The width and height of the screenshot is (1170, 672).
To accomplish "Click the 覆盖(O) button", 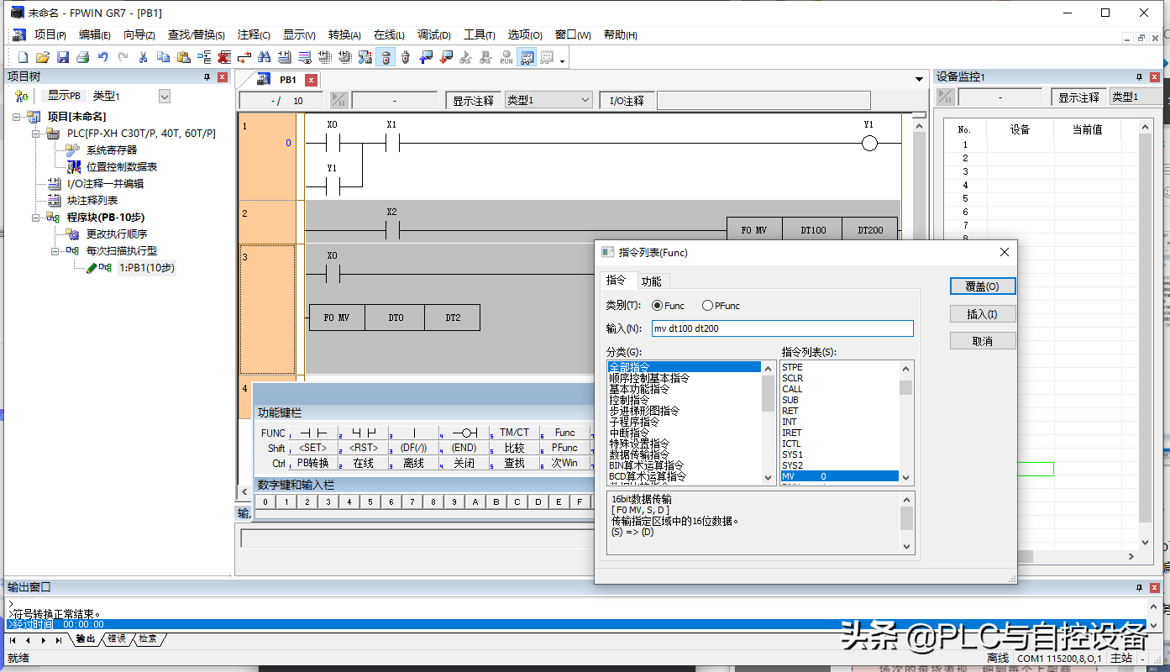I will point(982,286).
